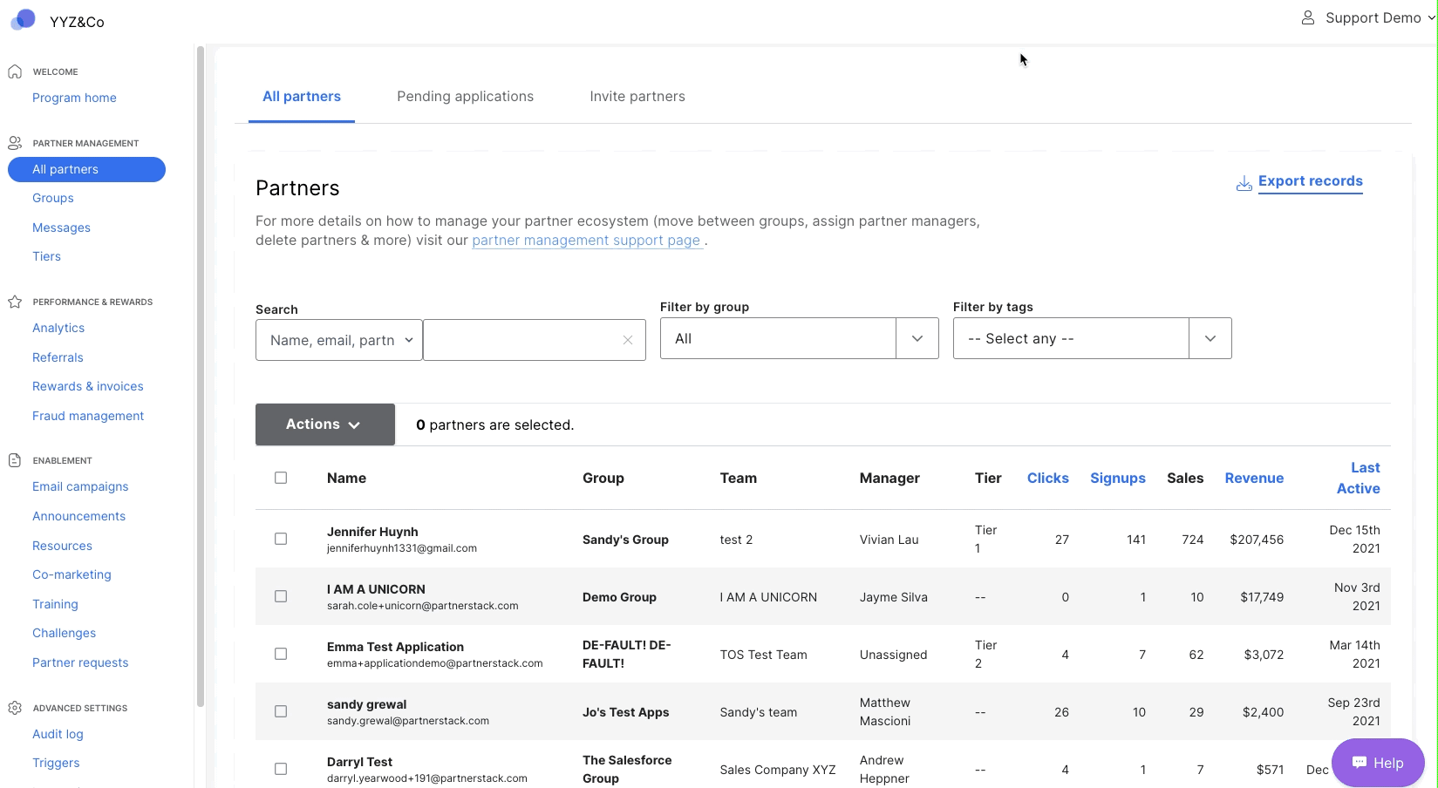Sort table by Signups column
The height and width of the screenshot is (788, 1438).
point(1117,478)
